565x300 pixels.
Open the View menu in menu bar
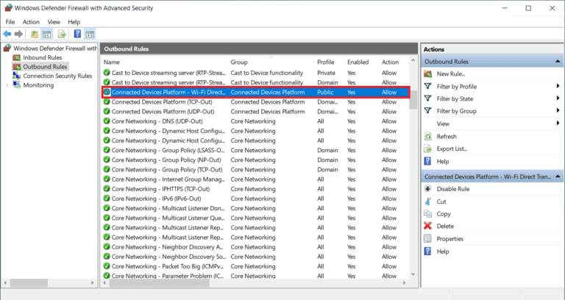pyautogui.click(x=53, y=21)
